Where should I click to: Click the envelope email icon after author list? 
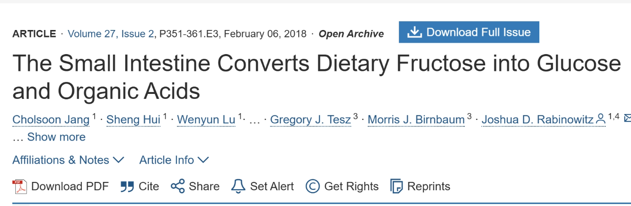627,118
